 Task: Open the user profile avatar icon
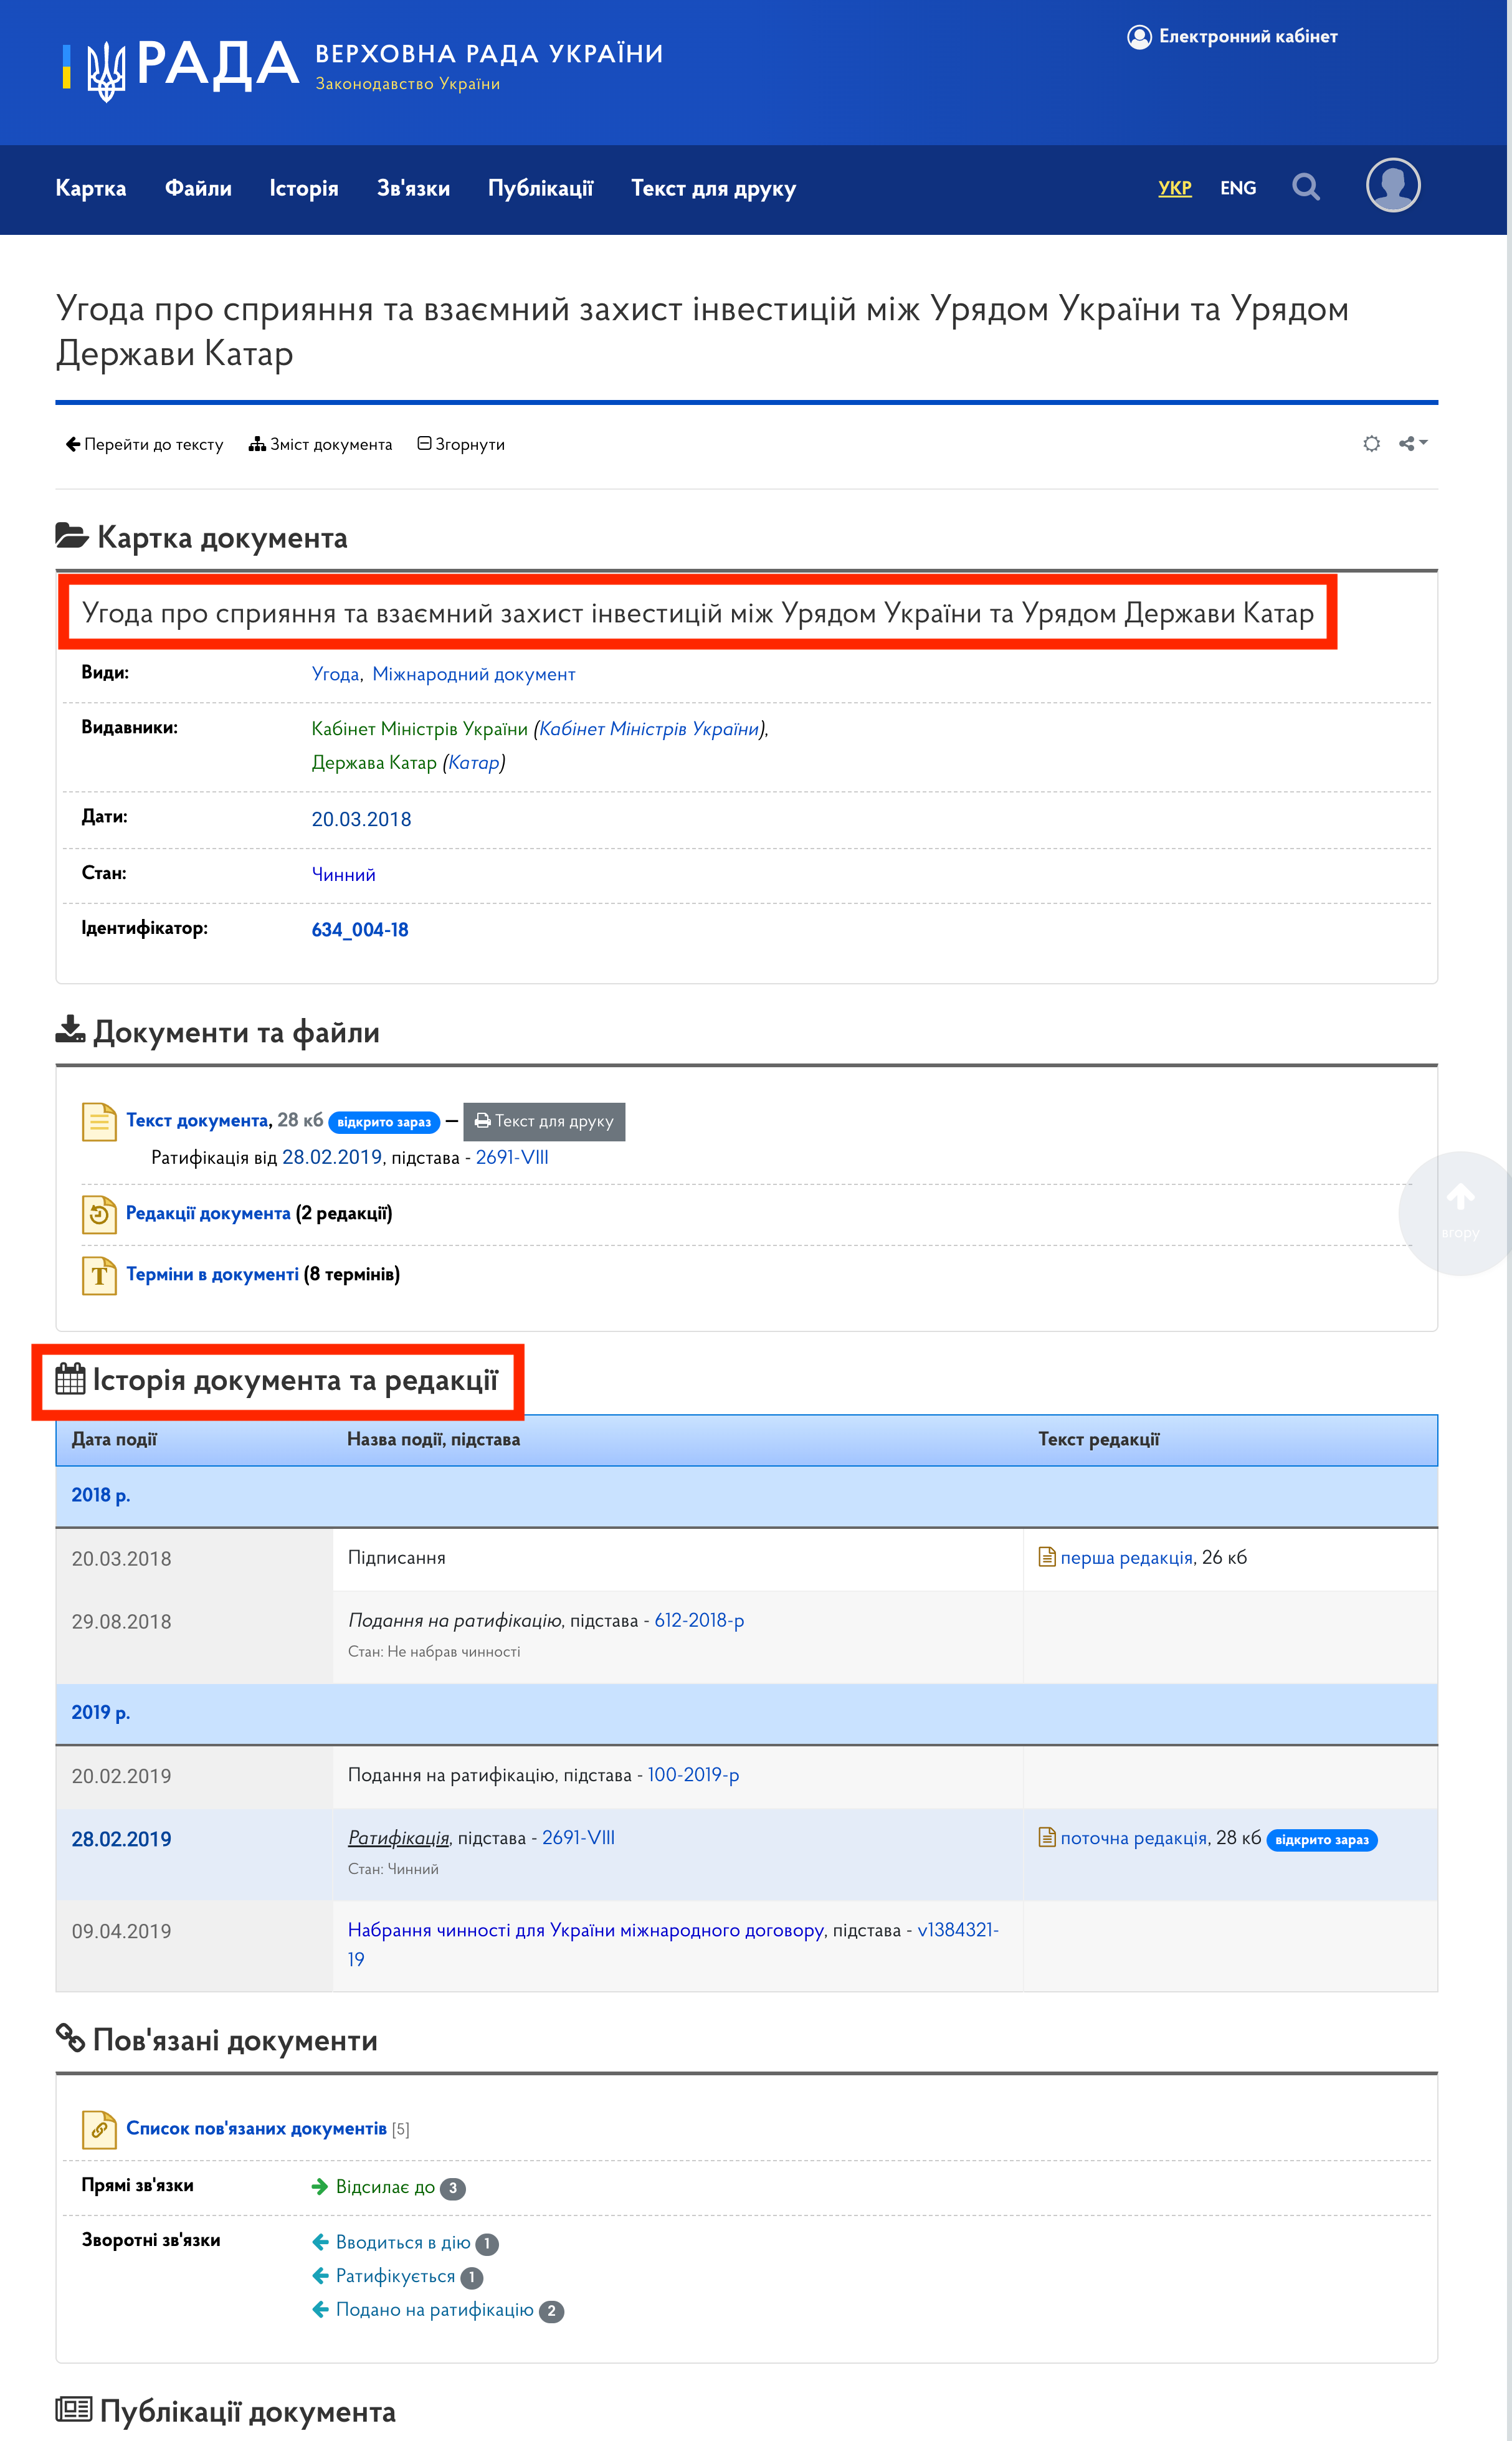point(1393,186)
